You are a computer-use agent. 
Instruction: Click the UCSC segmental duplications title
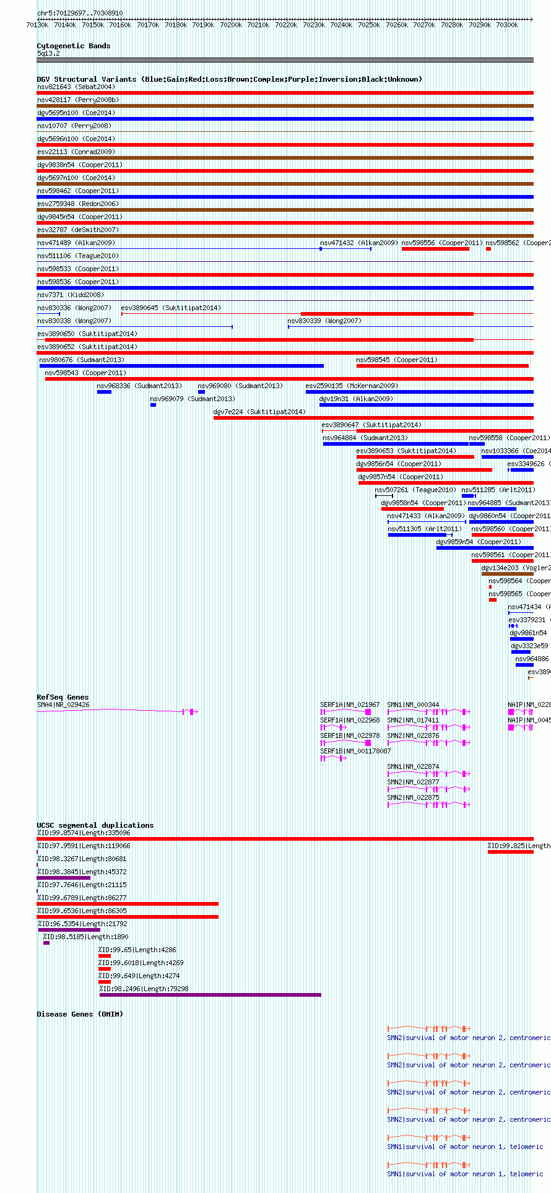(95, 825)
